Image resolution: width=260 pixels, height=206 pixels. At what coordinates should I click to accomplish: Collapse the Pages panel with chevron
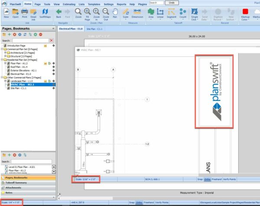pyautogui.click(x=53, y=29)
